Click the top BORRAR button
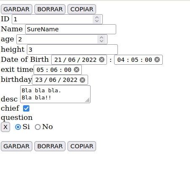This screenshot has width=190, height=170. [x=50, y=9]
